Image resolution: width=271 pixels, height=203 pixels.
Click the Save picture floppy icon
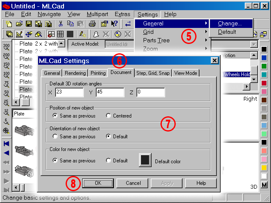[39, 24]
